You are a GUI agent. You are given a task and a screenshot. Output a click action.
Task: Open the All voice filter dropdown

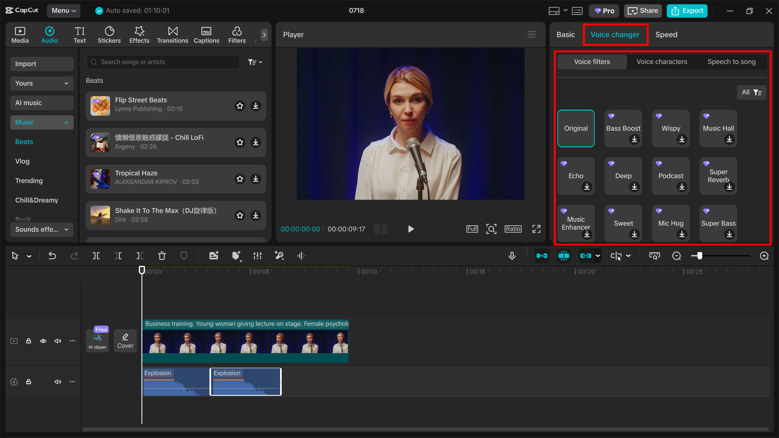[x=751, y=93]
